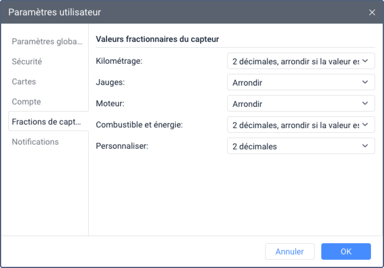Open the Combustible et énergie dropdown

point(296,125)
